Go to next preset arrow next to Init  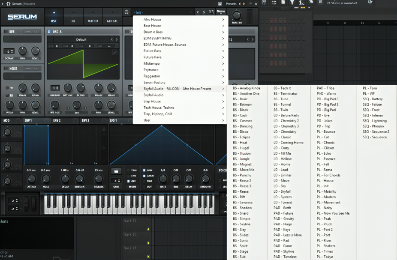[x=204, y=12]
